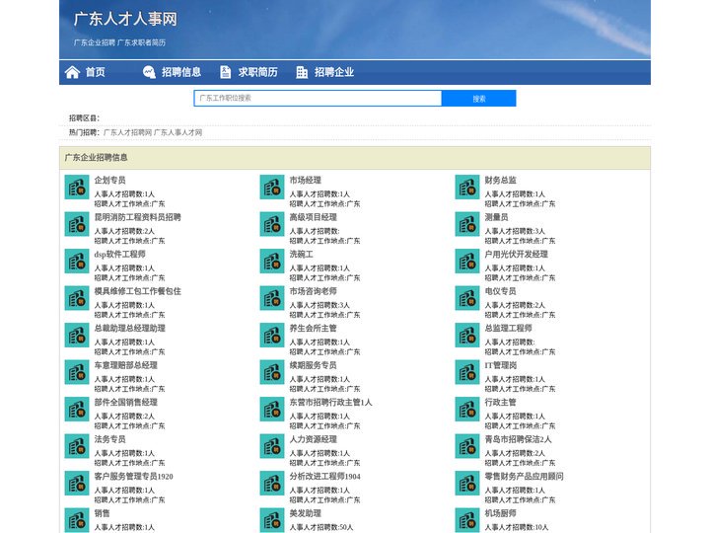Click the 广东人才人事网 site title
Viewport: 710px width, 533px height.
click(125, 19)
